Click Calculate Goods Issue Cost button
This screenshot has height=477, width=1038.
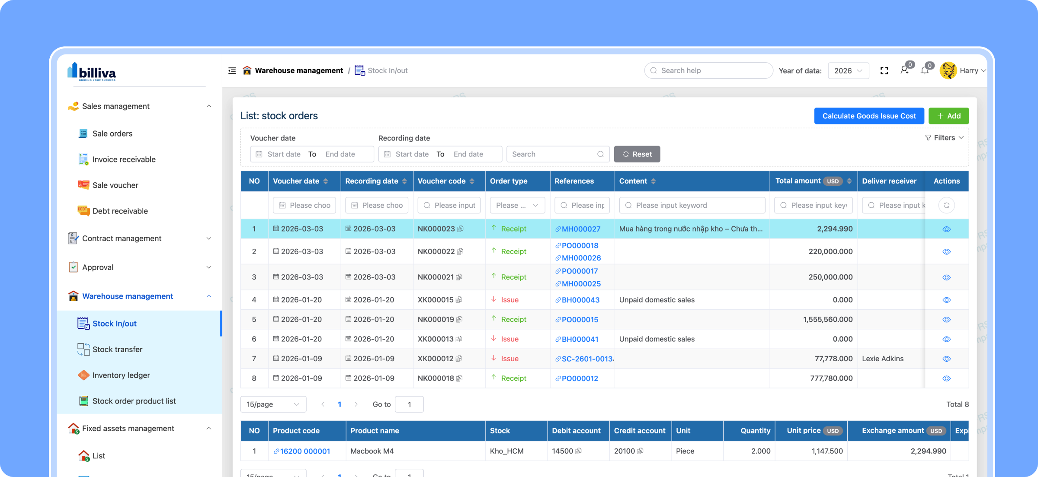(869, 116)
